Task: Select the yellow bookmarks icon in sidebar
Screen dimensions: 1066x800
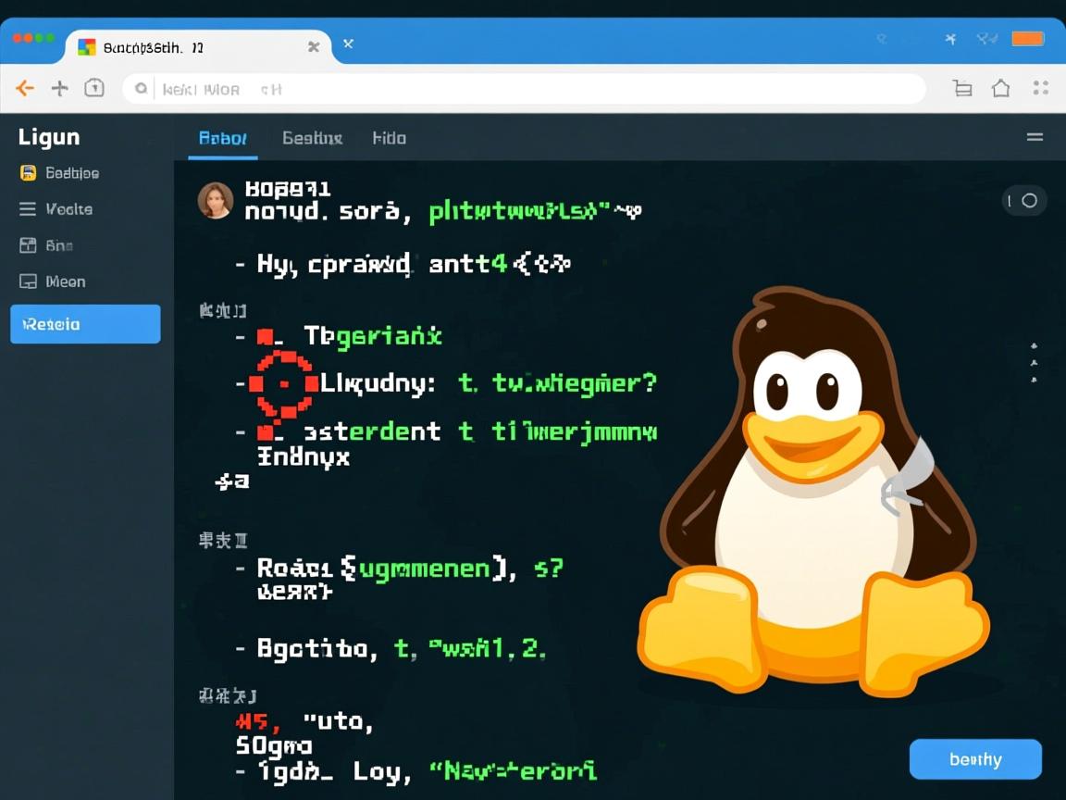Action: click(29, 173)
